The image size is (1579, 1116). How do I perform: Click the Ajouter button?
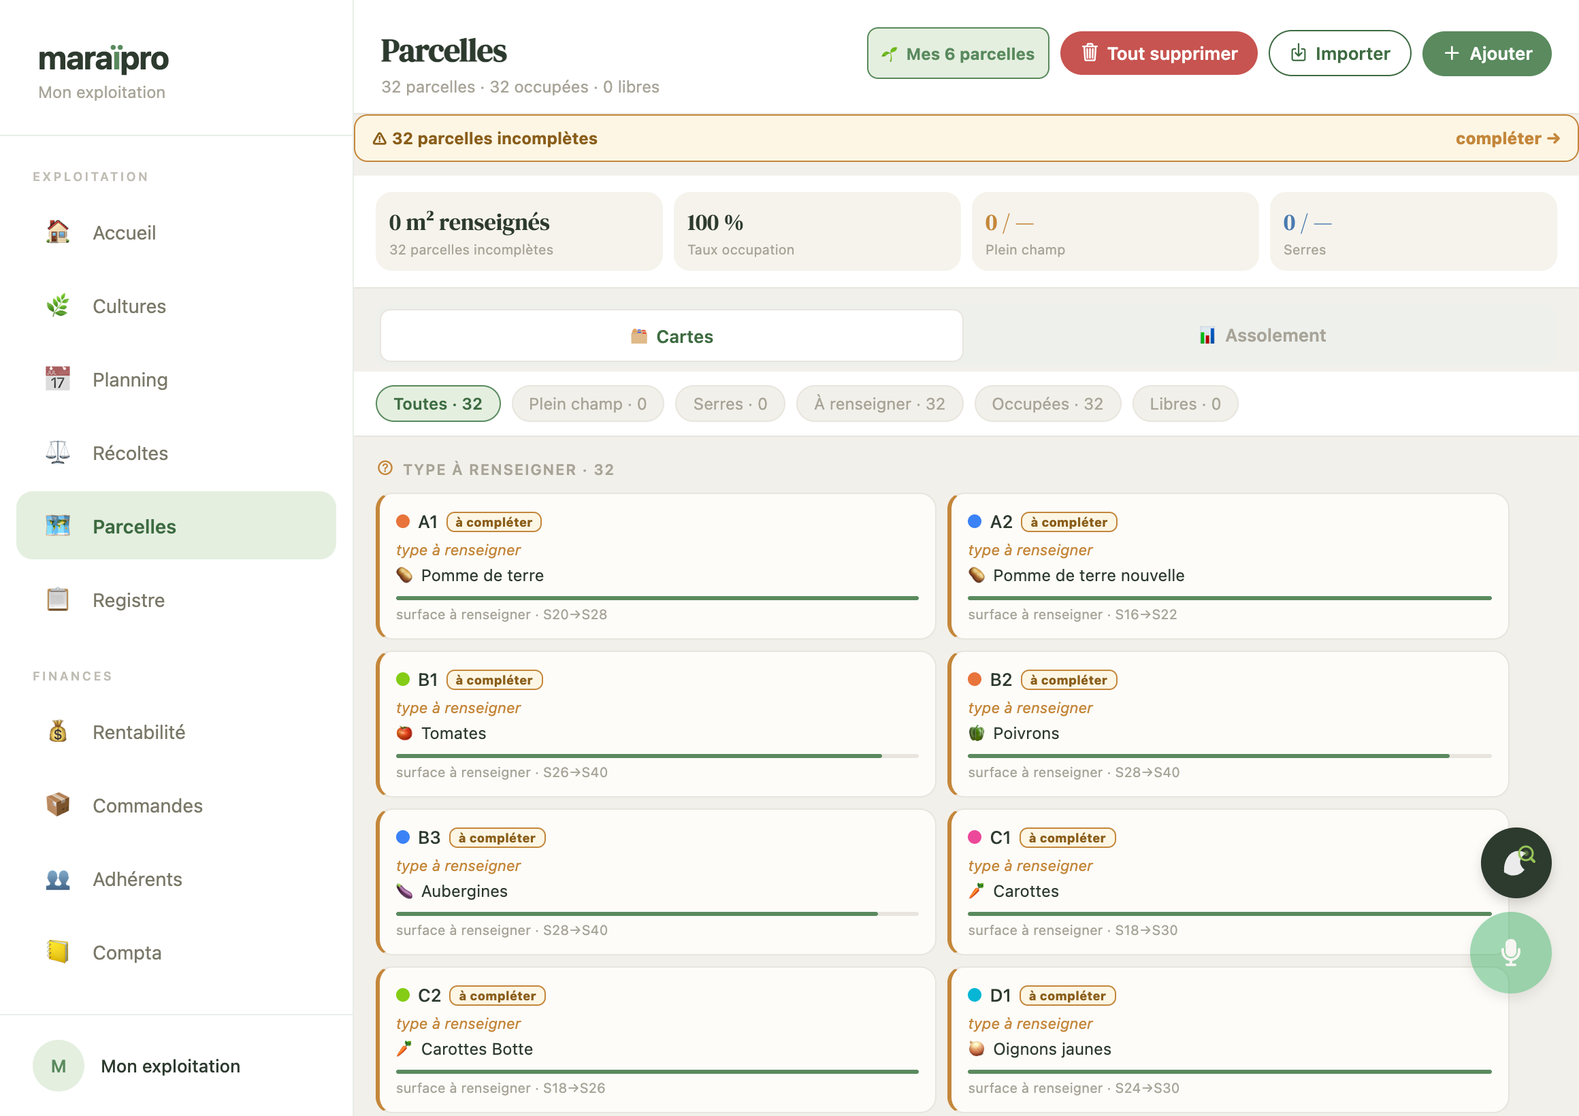pos(1486,53)
